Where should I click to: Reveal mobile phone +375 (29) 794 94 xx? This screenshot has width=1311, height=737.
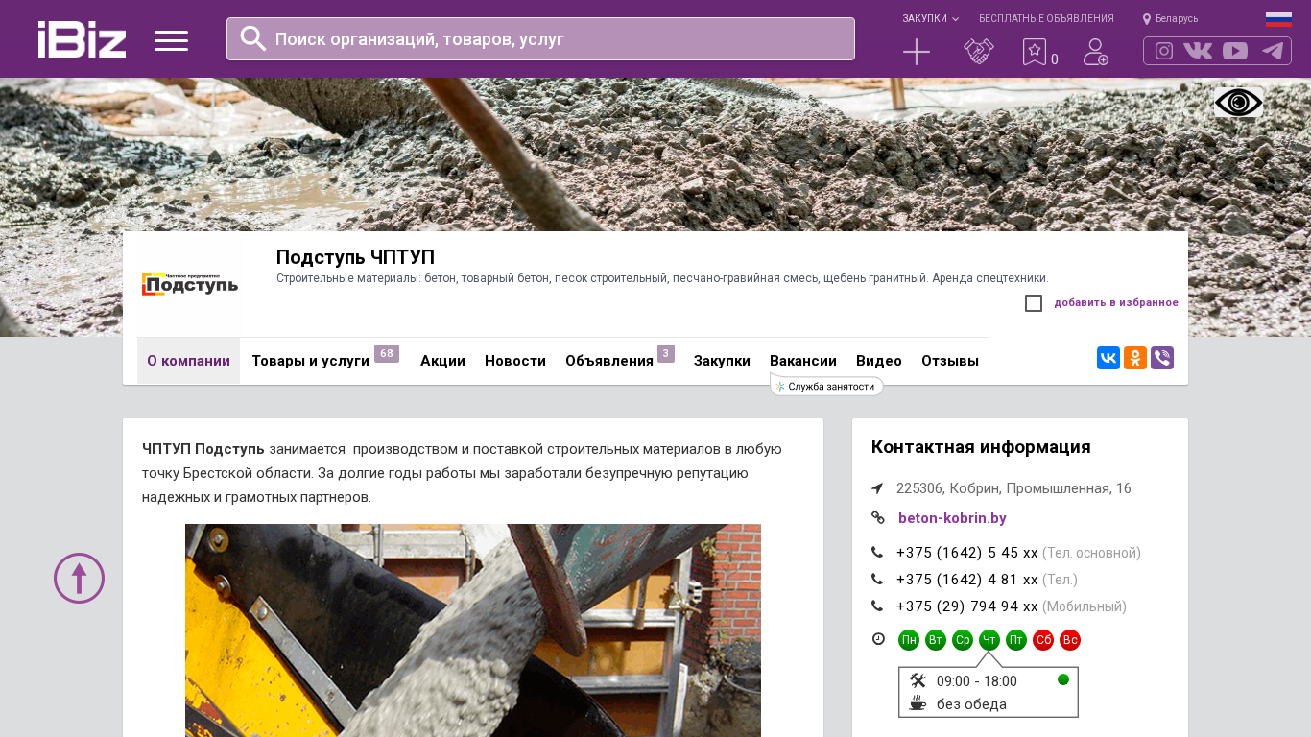click(967, 606)
